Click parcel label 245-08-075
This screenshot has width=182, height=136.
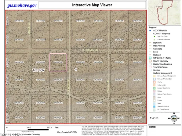pos(119,103)
